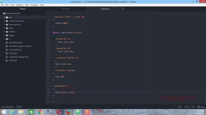Launch Internet Explorer from taskbar

point(12,112)
